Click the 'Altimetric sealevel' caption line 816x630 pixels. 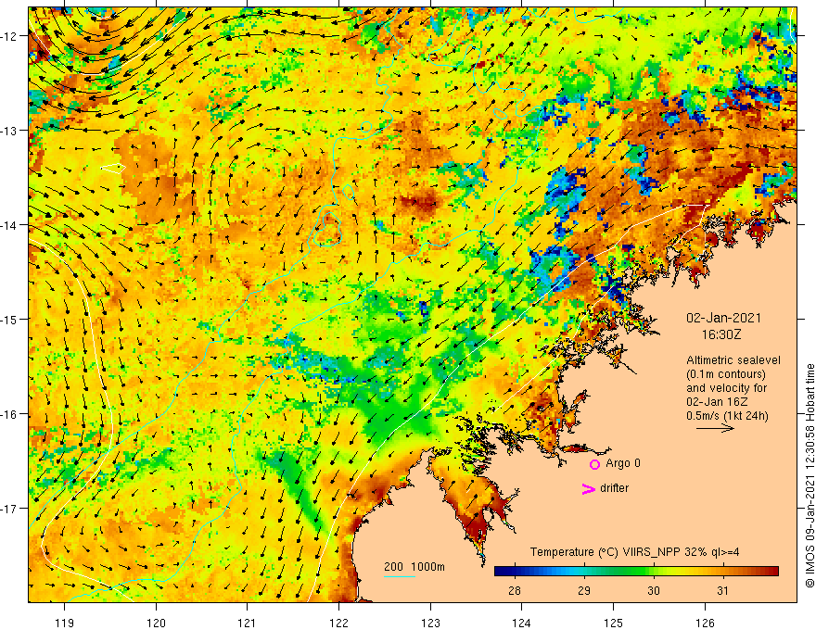pyautogui.click(x=733, y=360)
